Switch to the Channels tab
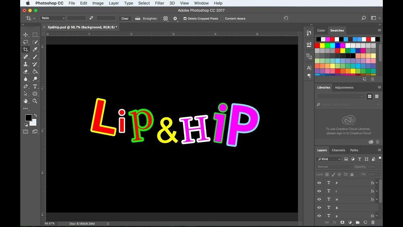This screenshot has width=403, height=227. tap(338, 150)
